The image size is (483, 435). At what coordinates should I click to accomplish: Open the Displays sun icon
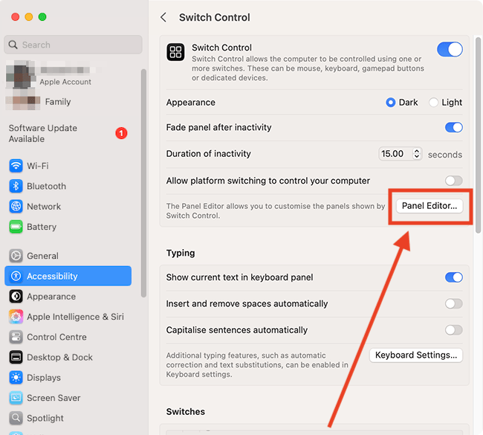pyautogui.click(x=16, y=378)
